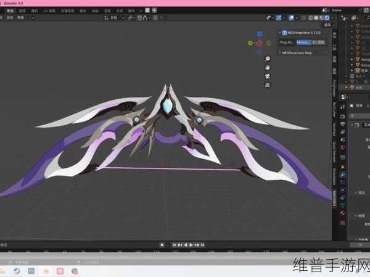Open the 添加 menu in viewport header
The height and width of the screenshot is (277, 370).
click(10, 18)
